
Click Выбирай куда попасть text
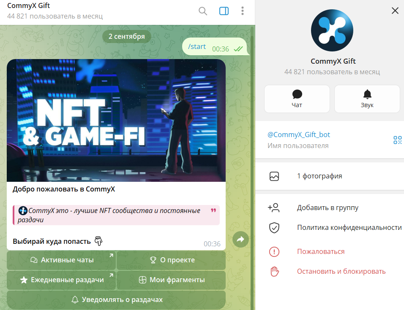click(x=52, y=242)
